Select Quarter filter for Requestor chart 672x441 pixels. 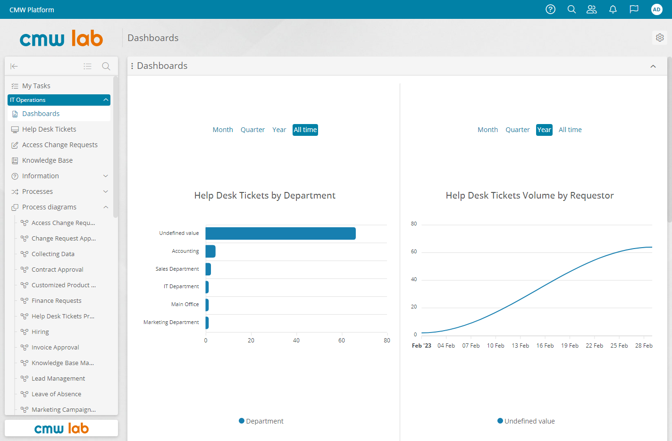click(x=518, y=130)
